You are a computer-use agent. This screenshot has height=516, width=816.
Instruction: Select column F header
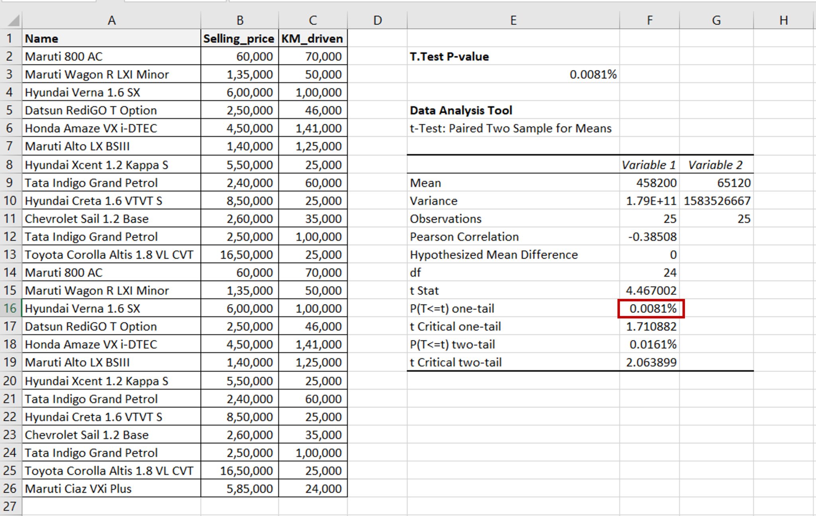point(649,20)
